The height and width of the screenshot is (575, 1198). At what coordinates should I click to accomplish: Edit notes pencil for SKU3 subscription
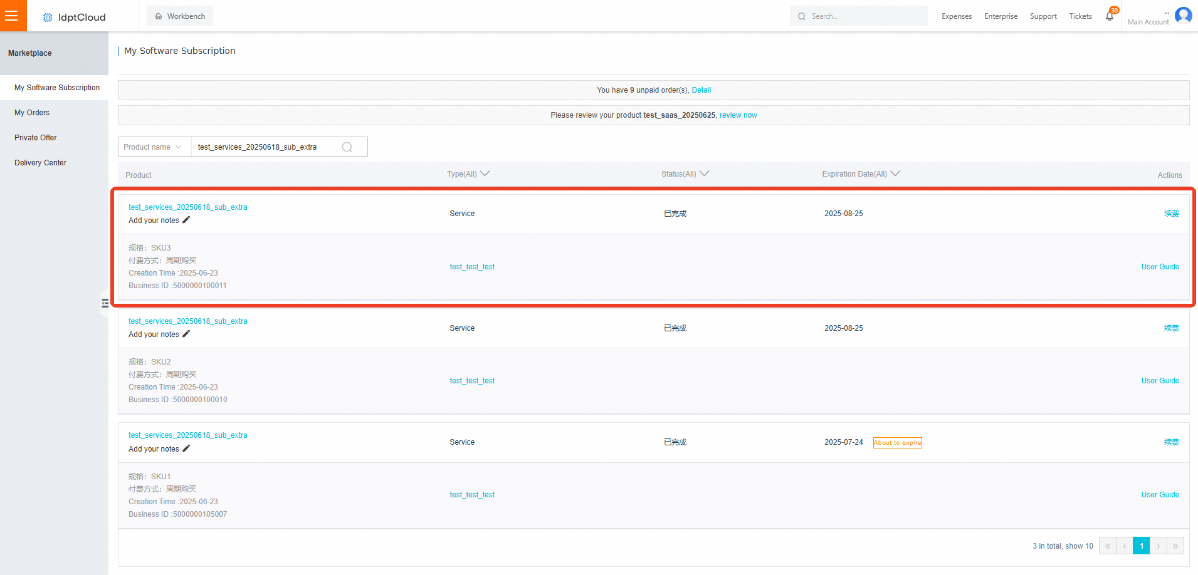[186, 220]
